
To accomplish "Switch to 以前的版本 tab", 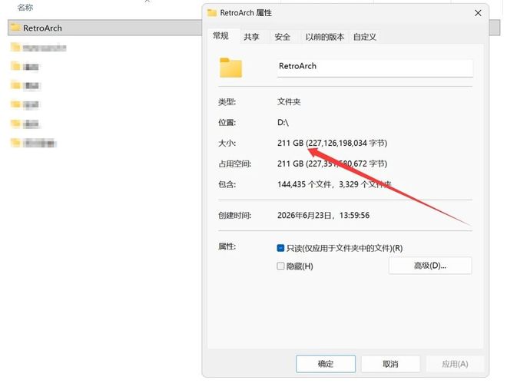I will 325,37.
